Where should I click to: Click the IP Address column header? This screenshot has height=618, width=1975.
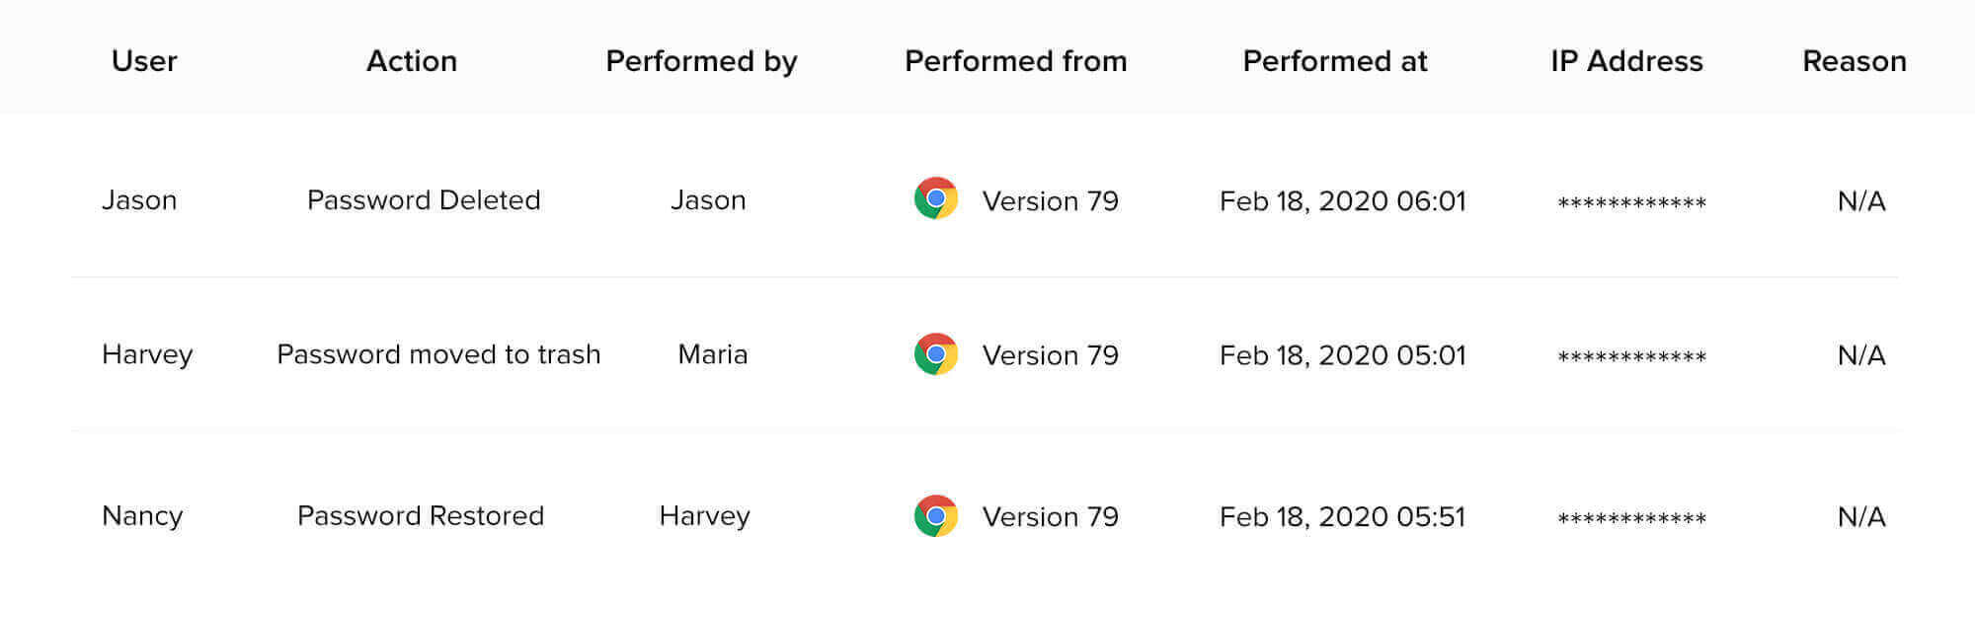1626,61
